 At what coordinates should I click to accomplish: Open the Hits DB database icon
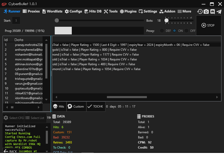[86, 11]
